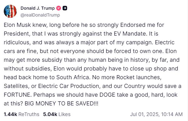View the 1.44k ReTruths count
The width and height of the screenshot is (188, 121).
point(10,114)
